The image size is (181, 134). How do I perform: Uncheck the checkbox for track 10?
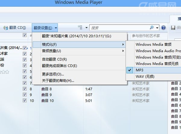[25, 100]
